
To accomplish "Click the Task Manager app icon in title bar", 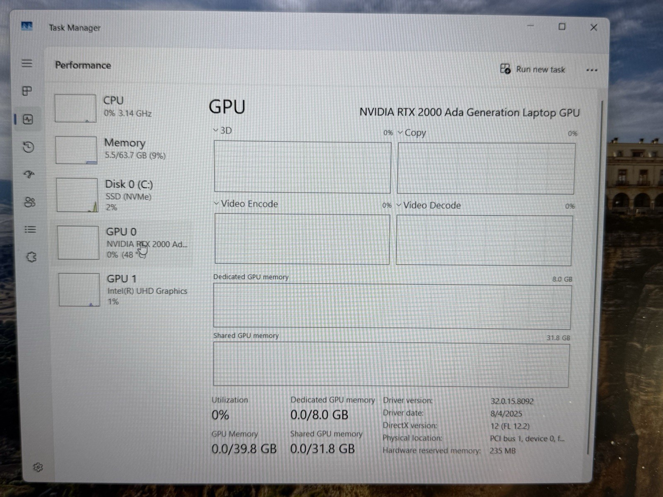I will click(27, 26).
